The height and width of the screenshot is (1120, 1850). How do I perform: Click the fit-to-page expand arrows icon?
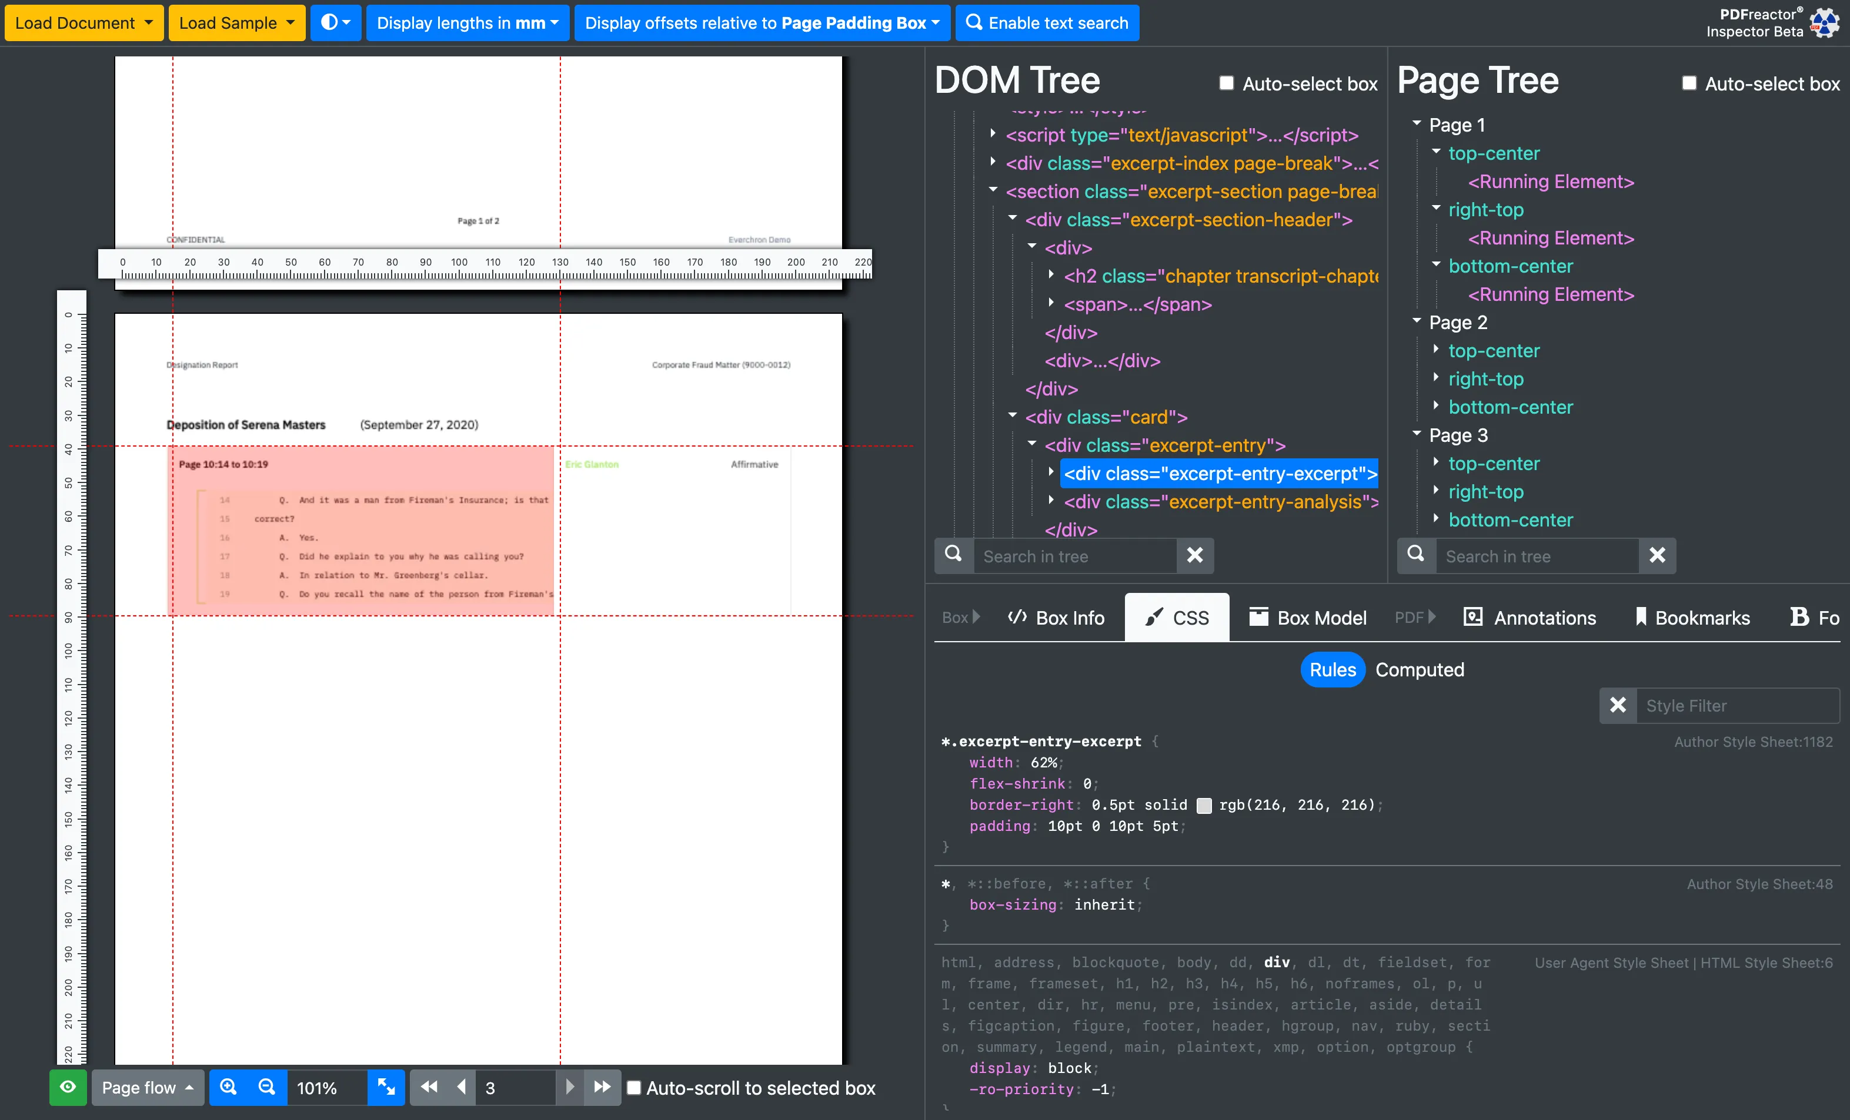point(387,1087)
